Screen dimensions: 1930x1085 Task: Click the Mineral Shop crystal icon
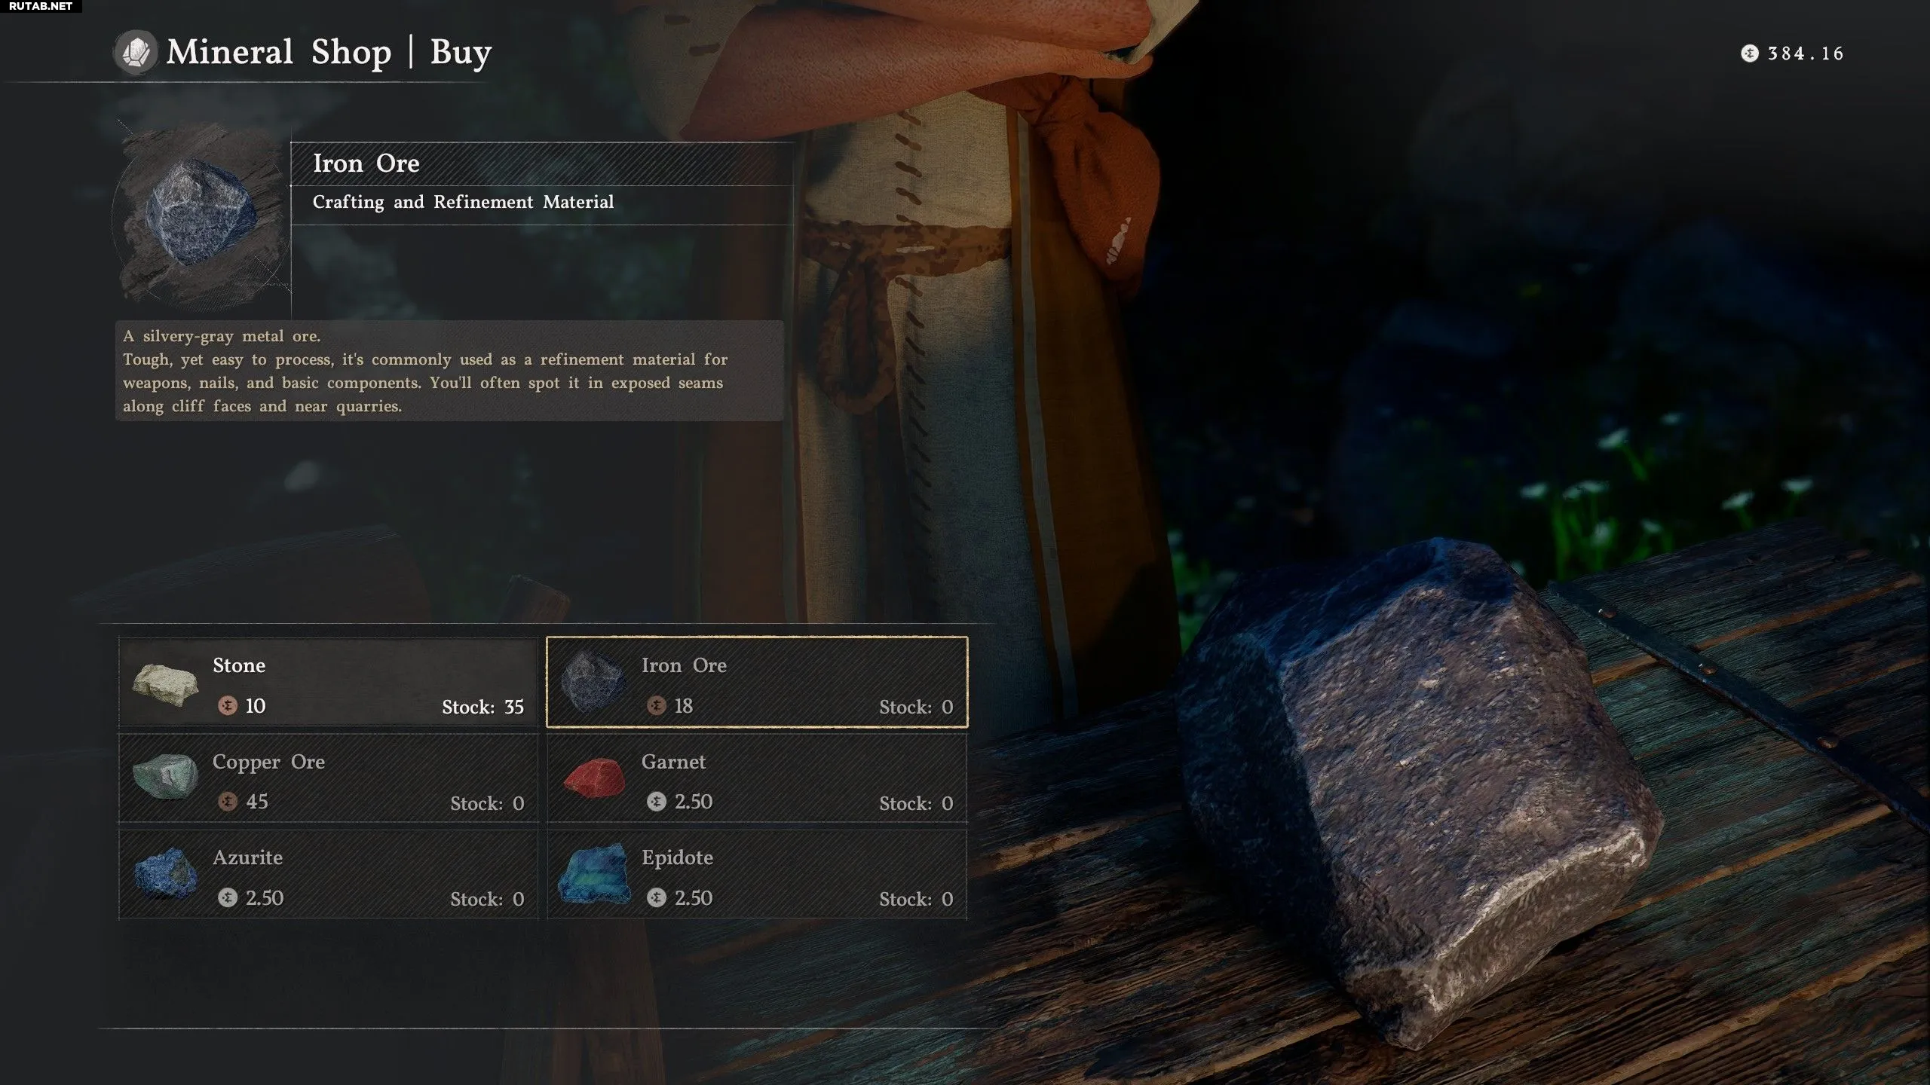(136, 52)
